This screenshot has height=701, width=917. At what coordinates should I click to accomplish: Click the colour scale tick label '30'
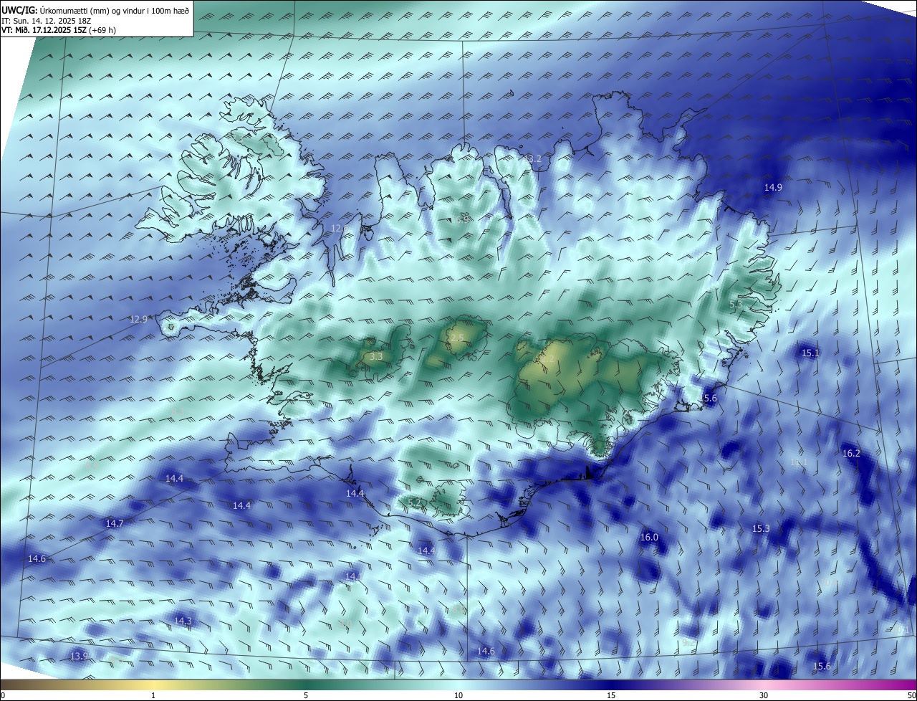(x=764, y=695)
